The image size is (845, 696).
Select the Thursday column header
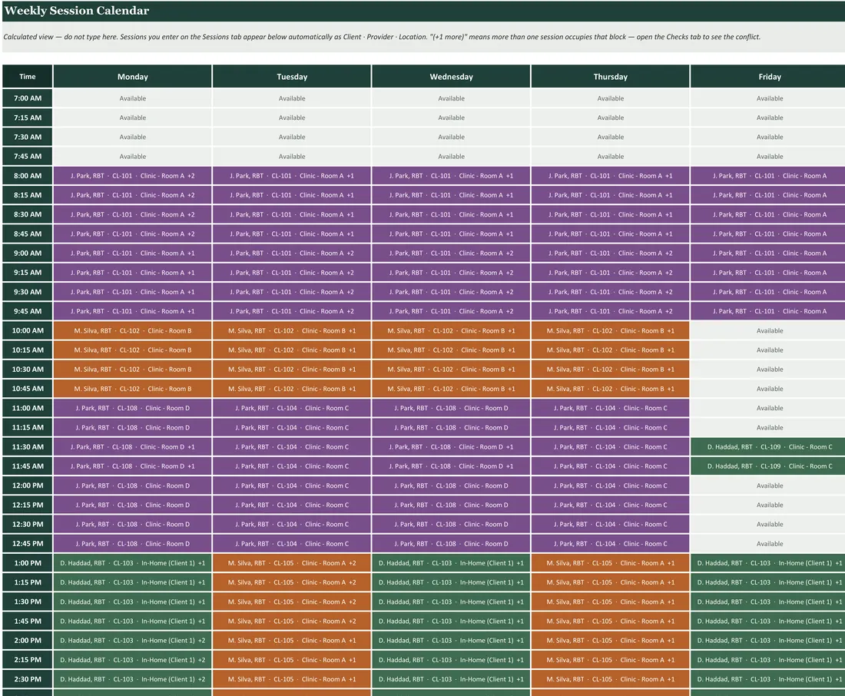[x=611, y=77]
